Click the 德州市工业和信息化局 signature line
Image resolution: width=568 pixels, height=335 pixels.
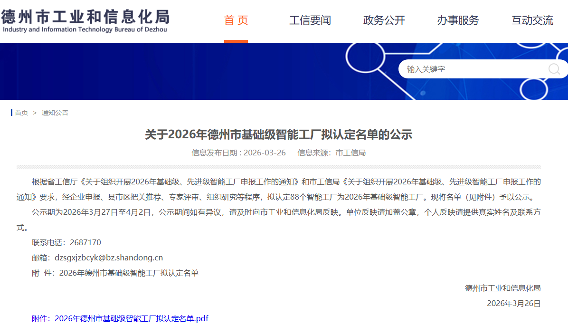[x=502, y=288]
